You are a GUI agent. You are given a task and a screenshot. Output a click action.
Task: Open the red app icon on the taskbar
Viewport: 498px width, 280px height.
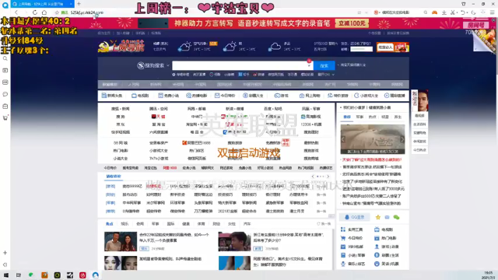(82, 275)
